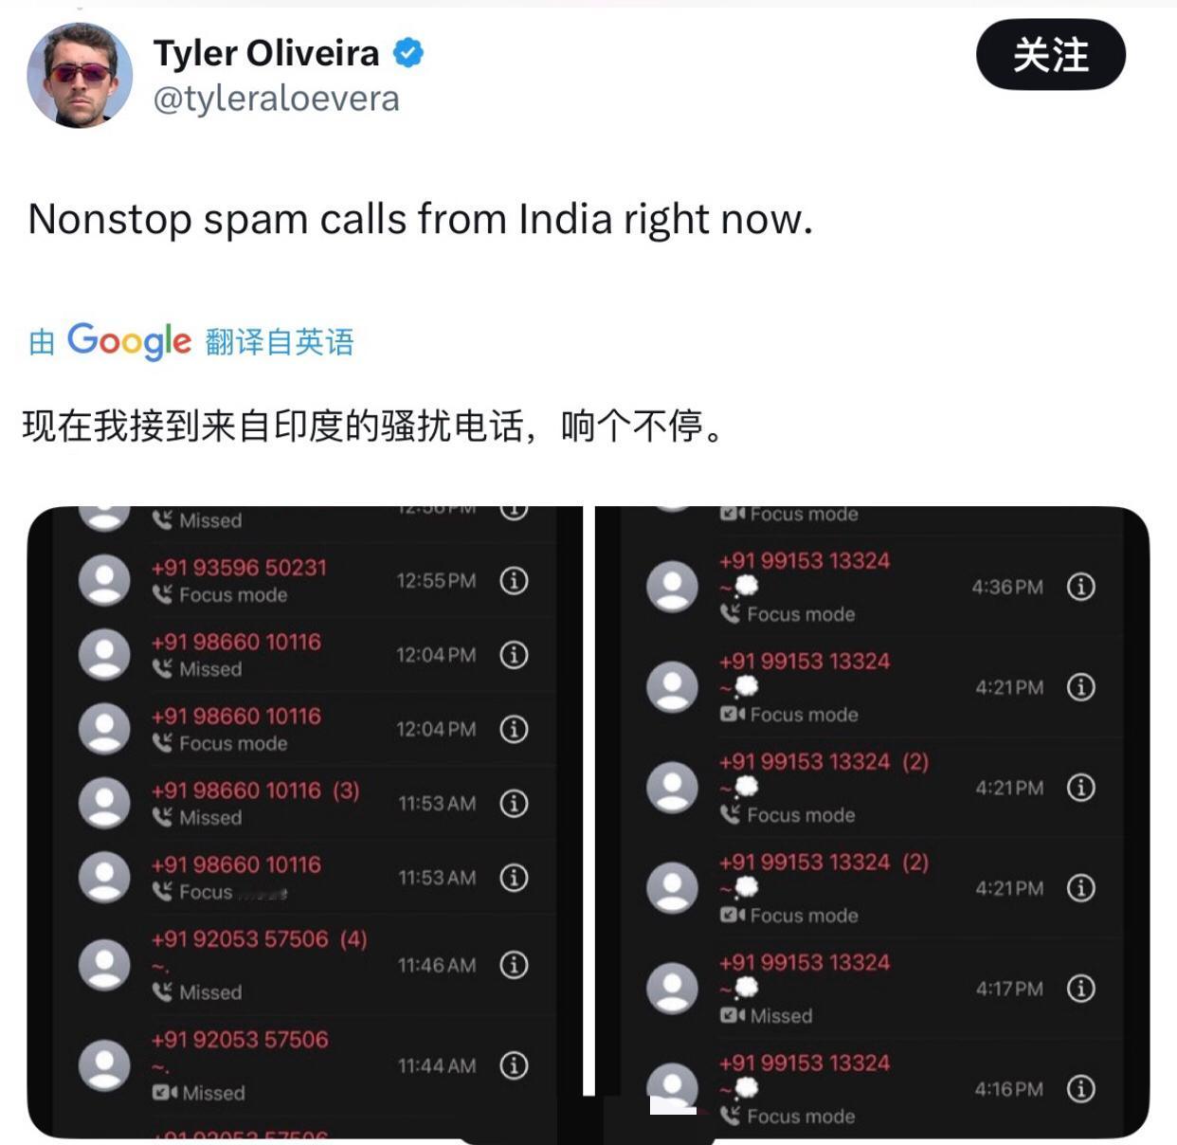
Task: Open info icon for 12:55 PM call
Action: (x=514, y=580)
